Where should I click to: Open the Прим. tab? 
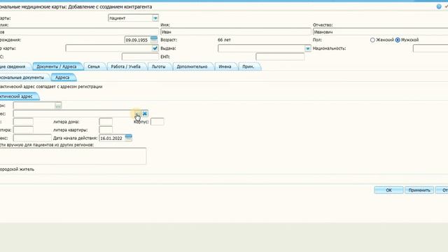[x=248, y=66]
